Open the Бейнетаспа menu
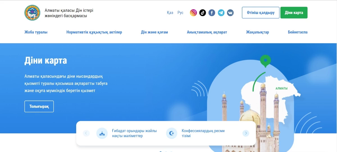This screenshot has height=152, width=337. click(x=298, y=32)
